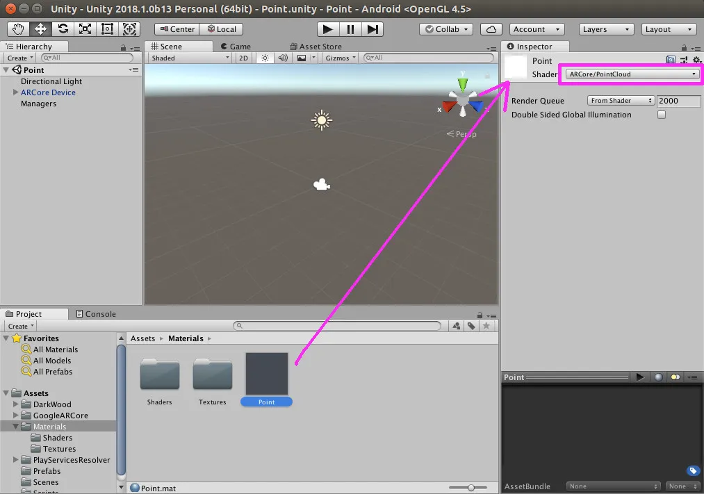Select the Hand tool

tap(18, 29)
